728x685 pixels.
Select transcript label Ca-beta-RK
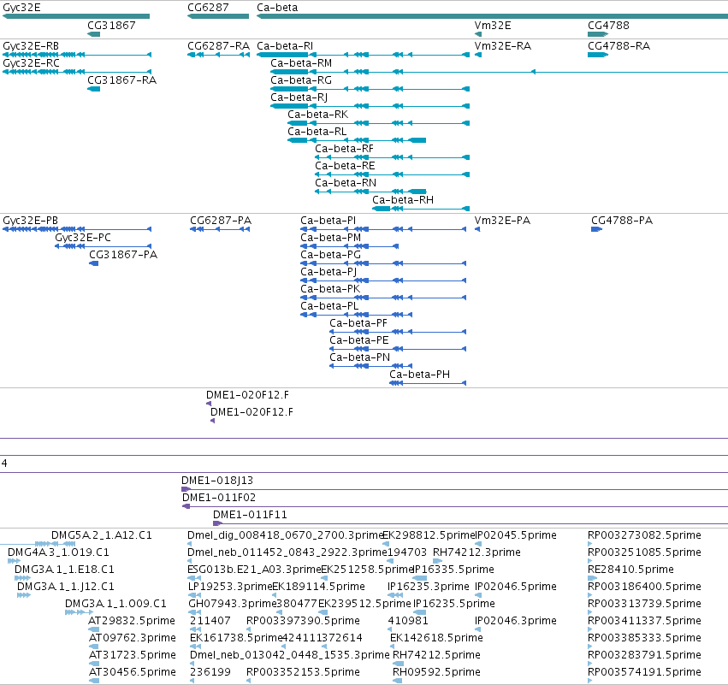click(317, 115)
